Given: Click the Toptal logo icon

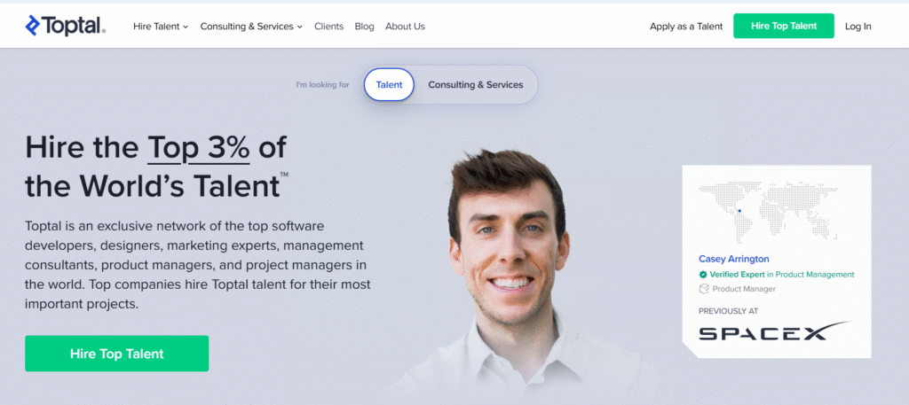Looking at the screenshot, I should [33, 26].
